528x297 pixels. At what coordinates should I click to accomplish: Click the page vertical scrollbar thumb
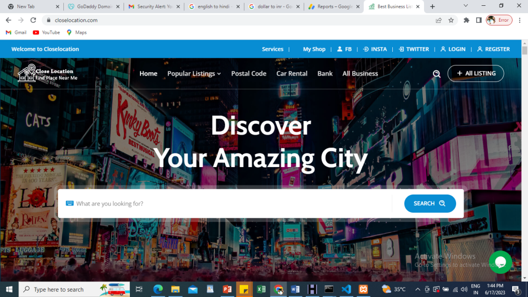tap(525, 50)
